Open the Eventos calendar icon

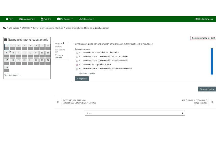(x=42, y=19)
